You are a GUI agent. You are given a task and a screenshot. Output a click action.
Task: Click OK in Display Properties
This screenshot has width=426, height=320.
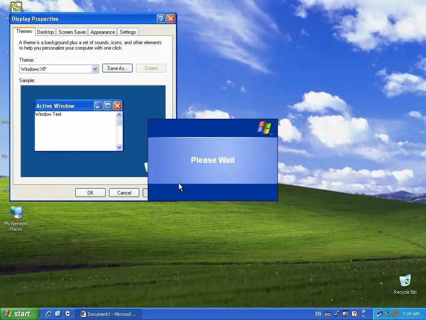click(90, 192)
